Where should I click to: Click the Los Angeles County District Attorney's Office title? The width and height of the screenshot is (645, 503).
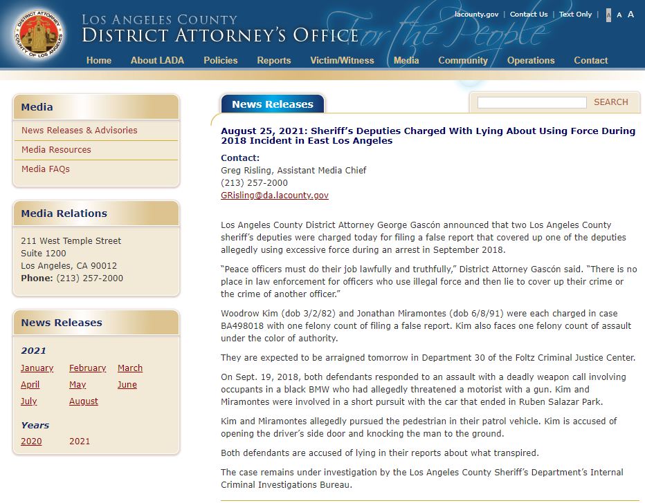[220, 28]
